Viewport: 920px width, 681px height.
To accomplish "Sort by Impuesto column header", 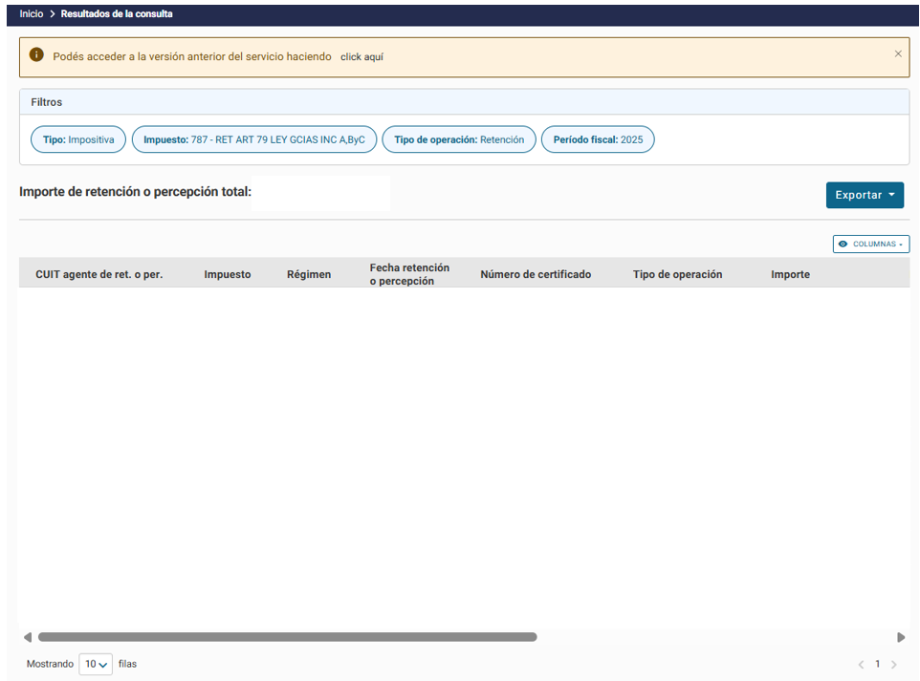I will pos(227,274).
